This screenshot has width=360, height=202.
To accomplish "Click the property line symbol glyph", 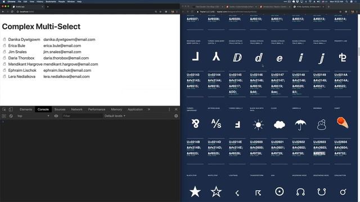I will [343, 57].
